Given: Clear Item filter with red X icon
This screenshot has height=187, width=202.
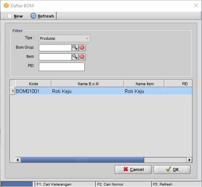Looking at the screenshot, I should click(x=82, y=57).
